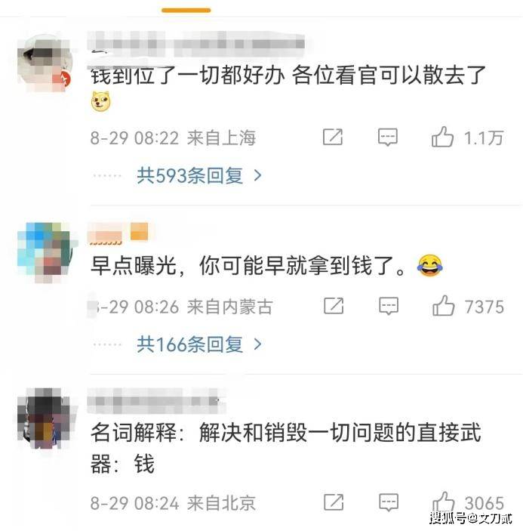
Task: Open third commenter's blurred username
Action: pos(155,401)
